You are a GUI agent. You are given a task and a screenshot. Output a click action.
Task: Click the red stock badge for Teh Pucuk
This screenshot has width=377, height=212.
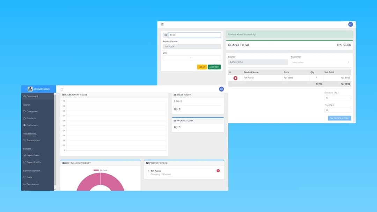coord(218,171)
